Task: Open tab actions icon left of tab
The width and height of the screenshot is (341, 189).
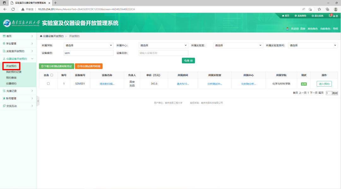Action: 4,3
